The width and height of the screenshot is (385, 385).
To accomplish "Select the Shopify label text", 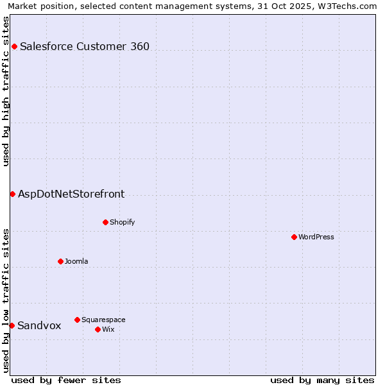I will click(123, 222).
